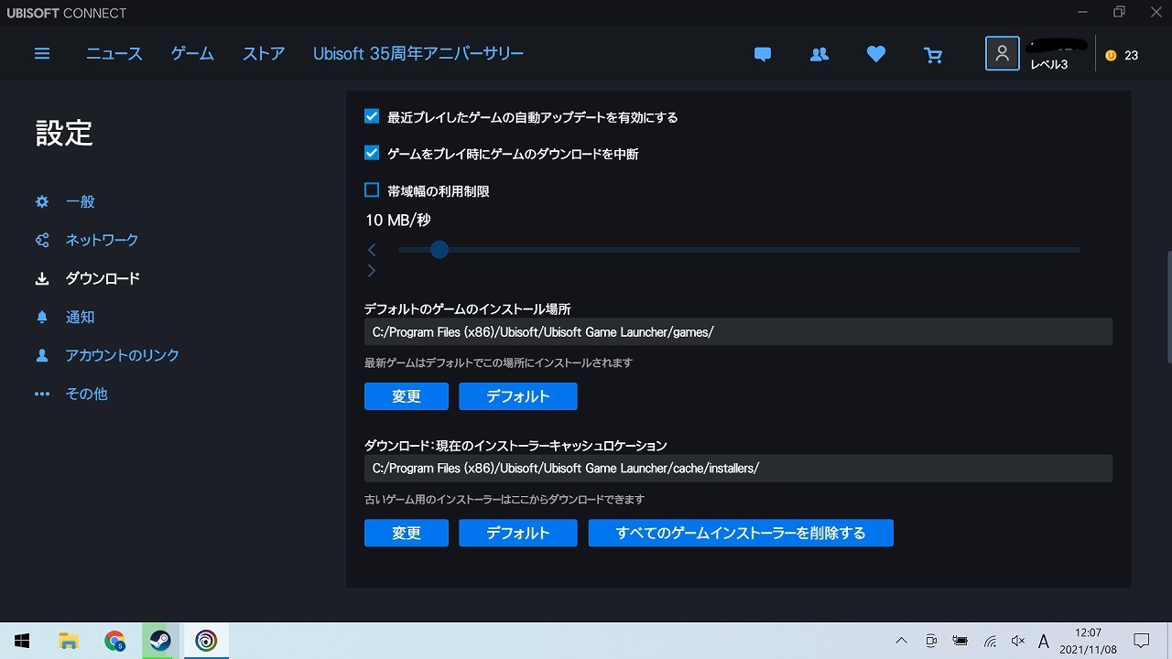Decrease bandwidth with the left chevron
The image size is (1172, 659).
pyautogui.click(x=372, y=249)
